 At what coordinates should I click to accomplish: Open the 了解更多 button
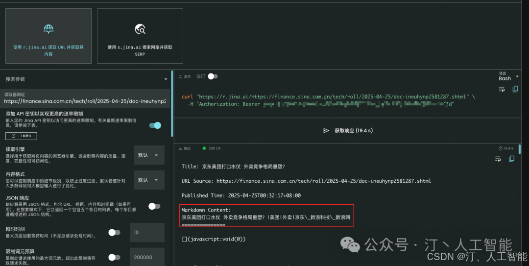click(x=21, y=136)
